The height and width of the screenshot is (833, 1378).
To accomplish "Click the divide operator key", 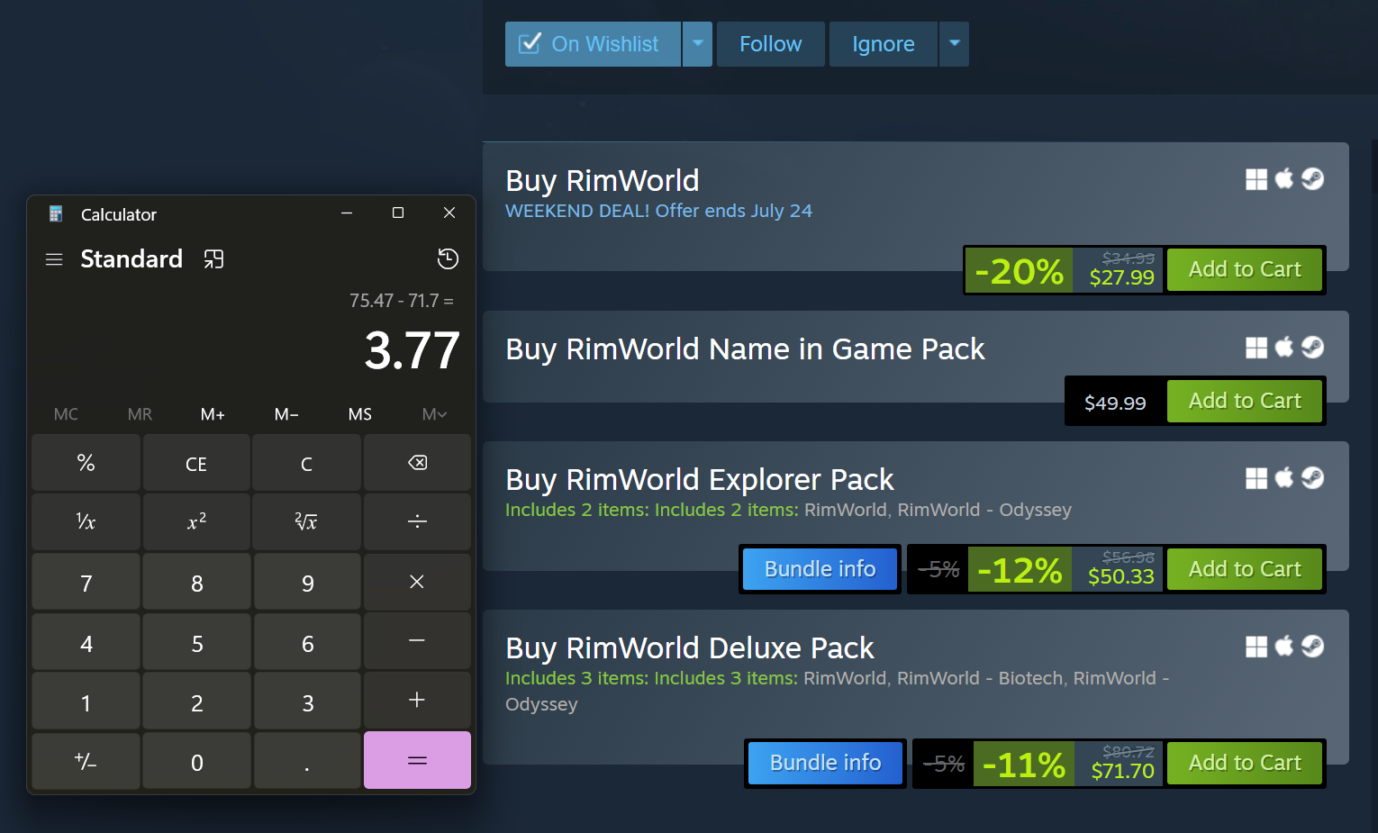I will tap(417, 521).
